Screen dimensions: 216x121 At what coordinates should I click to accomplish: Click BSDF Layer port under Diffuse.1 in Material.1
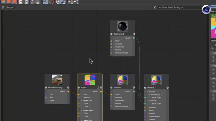pyautogui.click(x=145, y=104)
